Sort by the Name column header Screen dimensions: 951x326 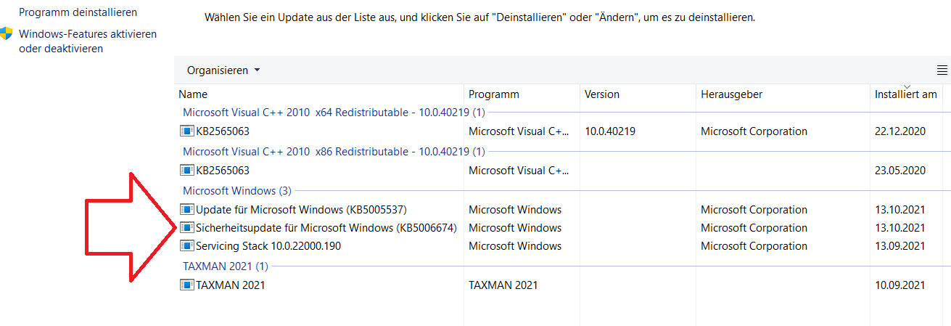319,94
